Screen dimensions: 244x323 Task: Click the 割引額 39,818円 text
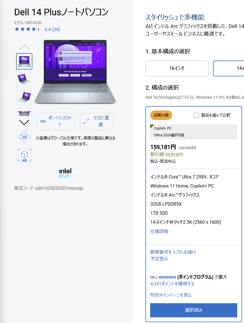pyautogui.click(x=167, y=154)
